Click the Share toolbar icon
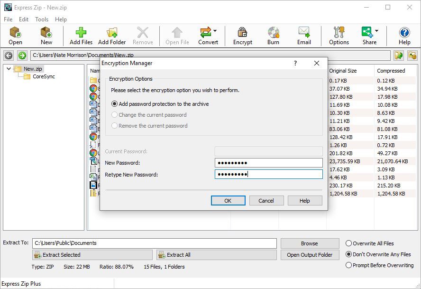Screen dimensions: 421x289 [x=367, y=33]
